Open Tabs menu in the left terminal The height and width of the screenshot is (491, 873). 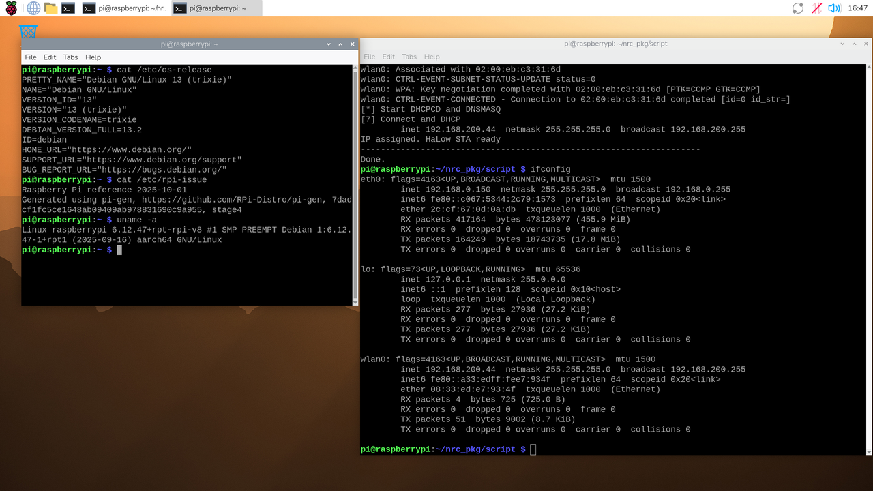click(x=70, y=57)
